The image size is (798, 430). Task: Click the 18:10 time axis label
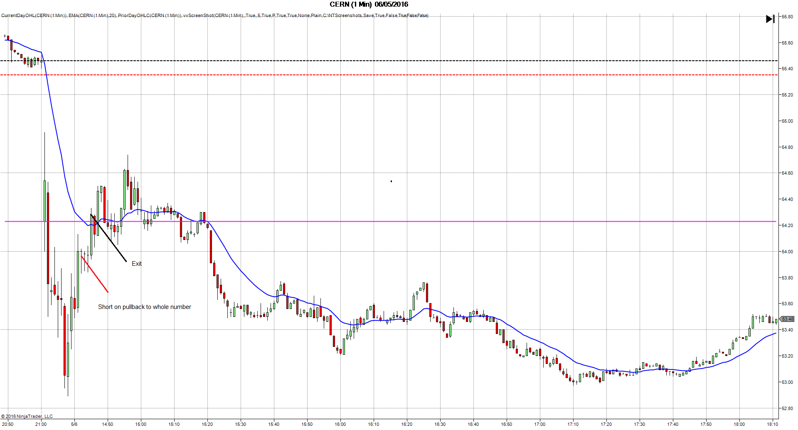[x=772, y=424]
